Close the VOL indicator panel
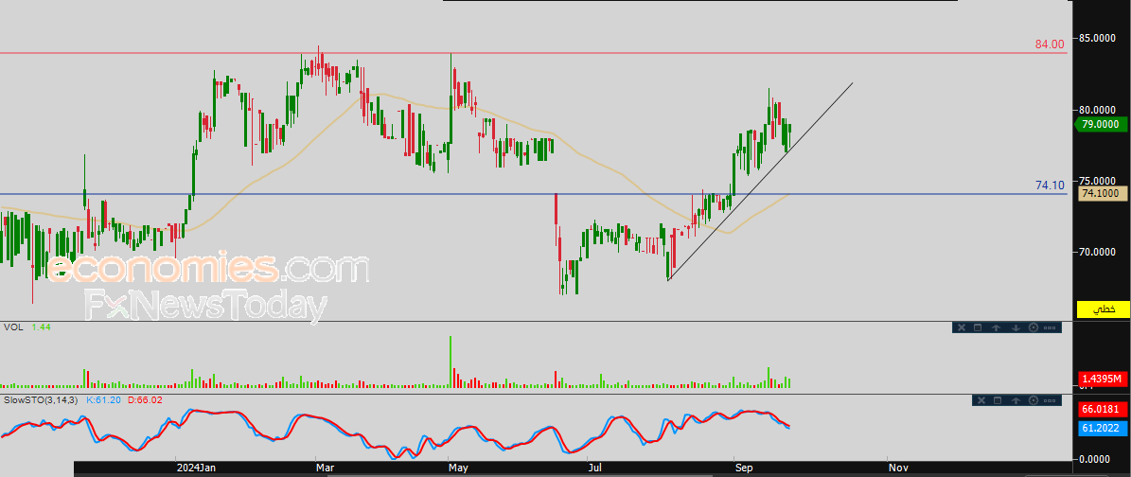 click(x=960, y=327)
